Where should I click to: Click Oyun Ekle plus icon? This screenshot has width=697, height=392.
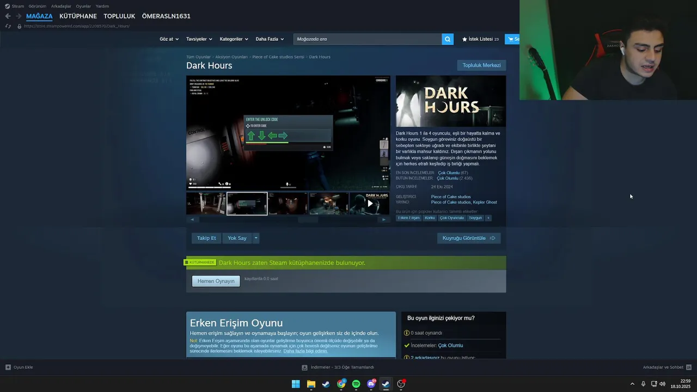[8, 367]
